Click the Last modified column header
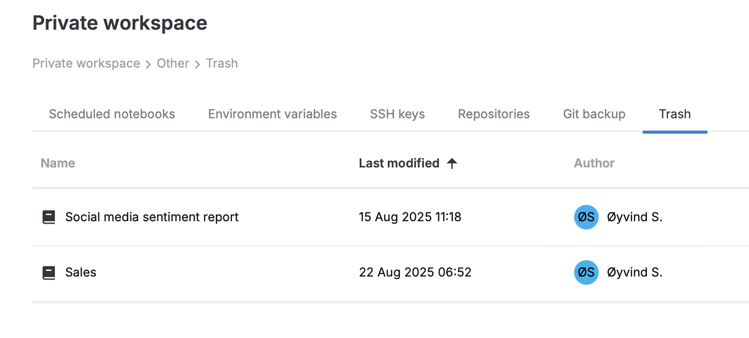Viewport: 749px width, 338px height. tap(399, 163)
